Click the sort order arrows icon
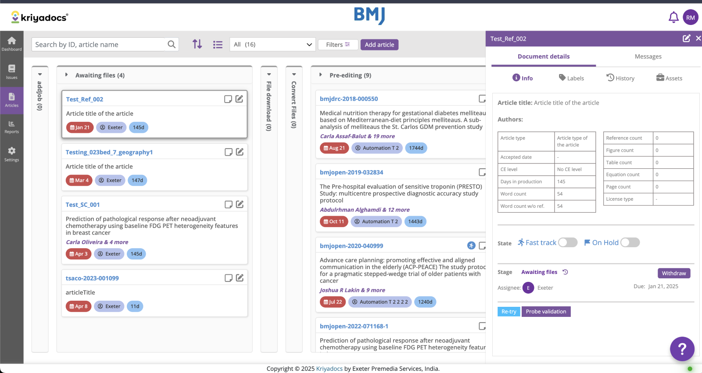 pos(197,44)
